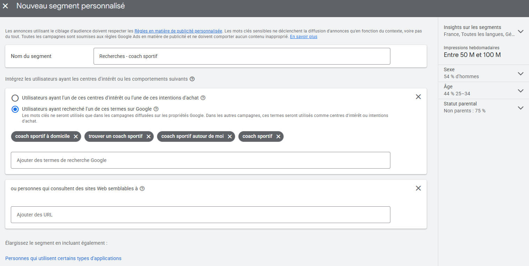Expand the Statut parental section
Image resolution: width=529 pixels, height=266 pixels.
(x=521, y=108)
